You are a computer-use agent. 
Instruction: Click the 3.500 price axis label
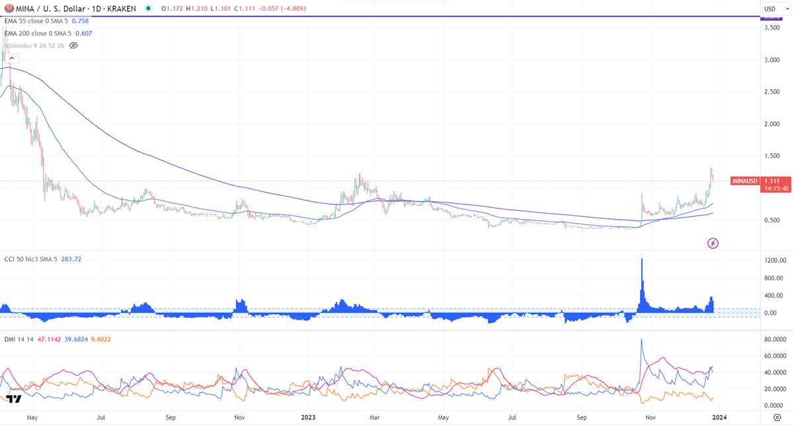pyautogui.click(x=771, y=28)
